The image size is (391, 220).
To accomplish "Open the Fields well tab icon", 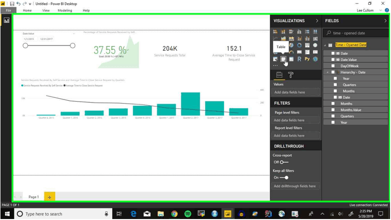I will (x=279, y=75).
